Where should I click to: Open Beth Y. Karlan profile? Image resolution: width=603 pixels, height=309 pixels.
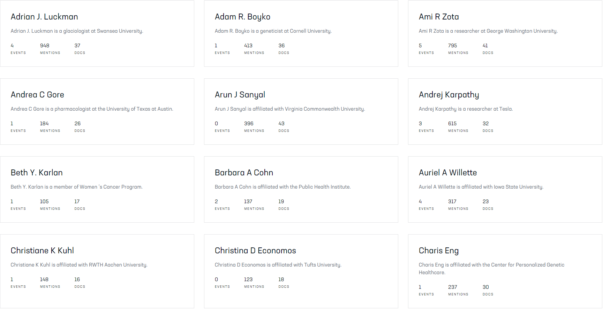pyautogui.click(x=37, y=173)
